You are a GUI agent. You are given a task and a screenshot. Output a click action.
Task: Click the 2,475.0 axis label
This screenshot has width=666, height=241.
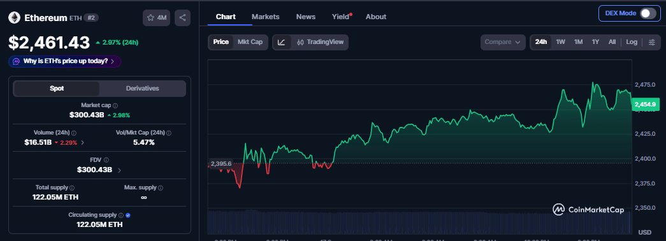click(645, 85)
